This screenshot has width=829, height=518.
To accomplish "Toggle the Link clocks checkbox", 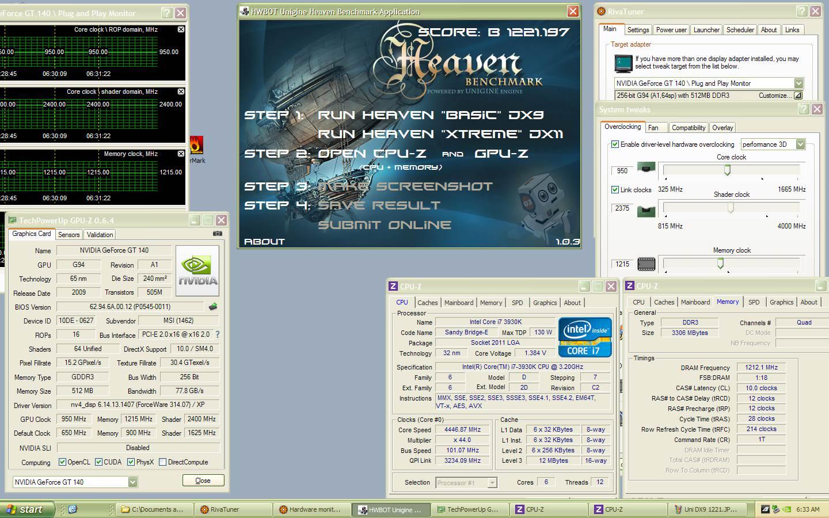I will [615, 189].
